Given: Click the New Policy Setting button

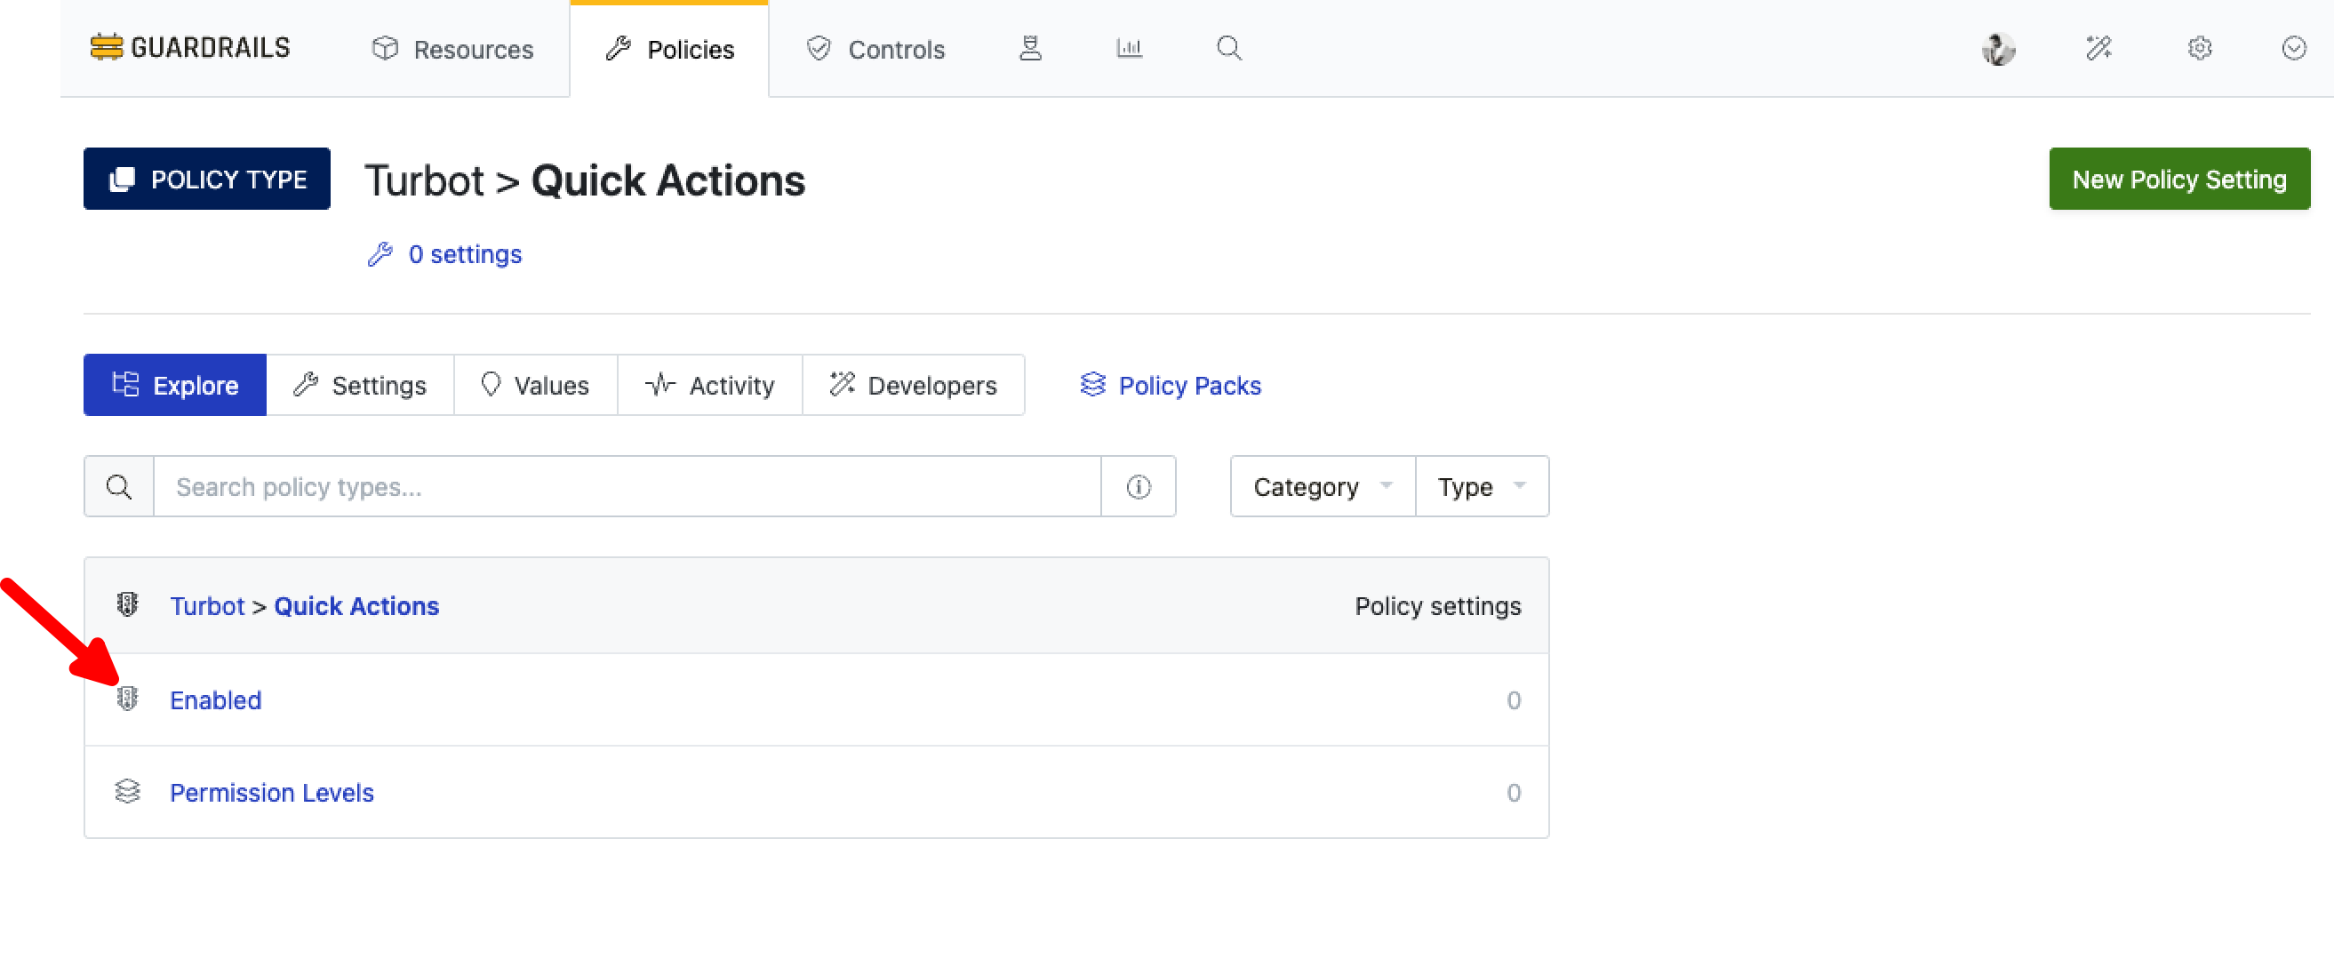Looking at the screenshot, I should click(2180, 179).
